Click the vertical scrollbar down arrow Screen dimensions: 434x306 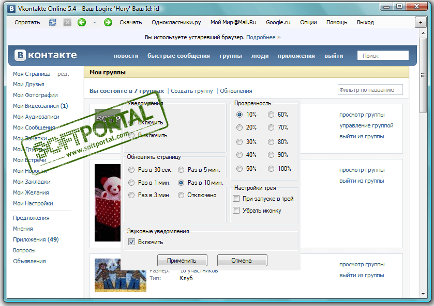pyautogui.click(x=423, y=294)
